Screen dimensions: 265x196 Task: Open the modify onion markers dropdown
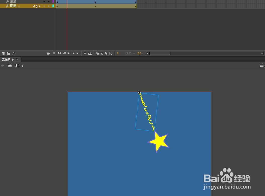pyautogui.click(x=111, y=53)
